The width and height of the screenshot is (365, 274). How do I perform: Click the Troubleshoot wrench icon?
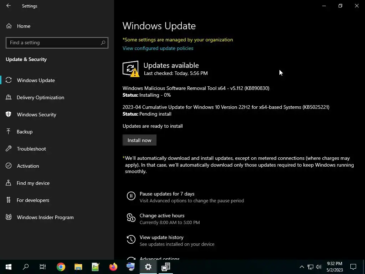[9, 148]
